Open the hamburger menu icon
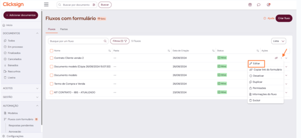 pos(46,5)
